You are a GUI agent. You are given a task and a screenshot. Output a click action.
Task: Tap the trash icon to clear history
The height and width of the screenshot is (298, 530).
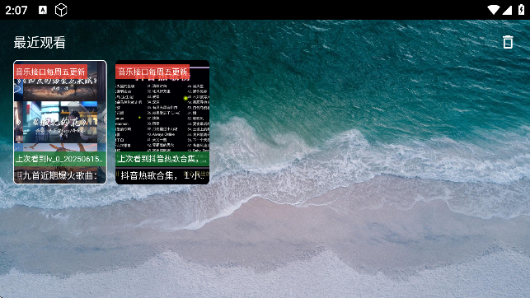(x=508, y=42)
